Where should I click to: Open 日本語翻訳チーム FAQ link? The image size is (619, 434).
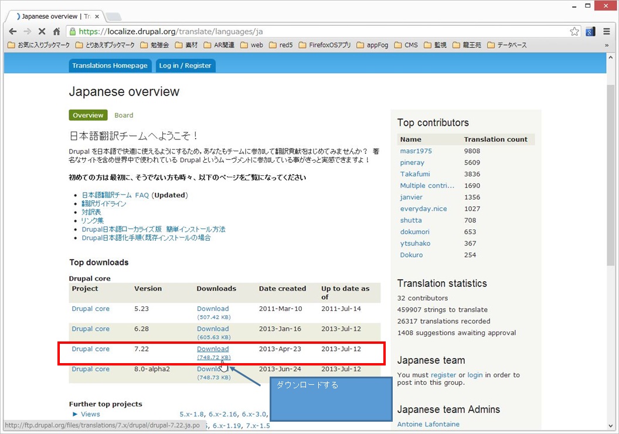click(x=115, y=195)
